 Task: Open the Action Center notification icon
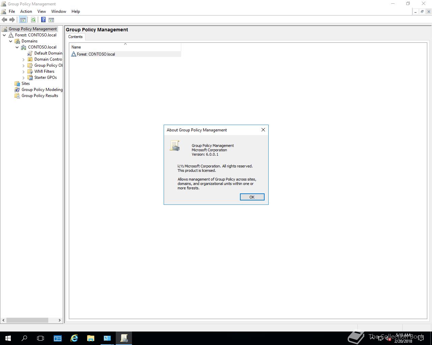(x=421, y=338)
